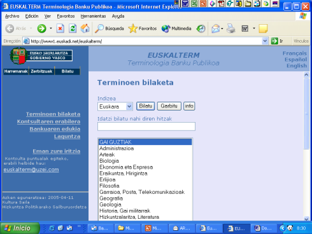The height and width of the screenshot is (234, 312).
Task: Select Biologia in subject list
Action: point(145,161)
